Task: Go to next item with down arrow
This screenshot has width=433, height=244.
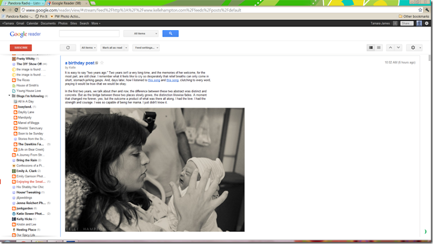Action: (398, 48)
